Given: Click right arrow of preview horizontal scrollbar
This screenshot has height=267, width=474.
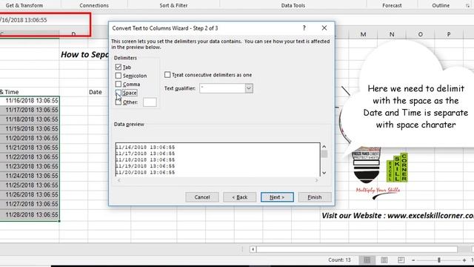Looking at the screenshot, I should point(316,180).
